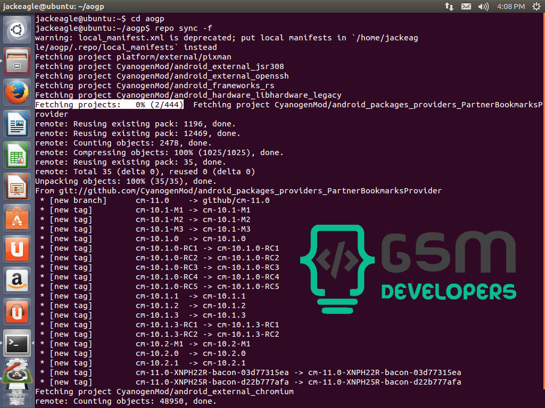
Task: Open the mail messaging indicator
Action: (466, 6)
